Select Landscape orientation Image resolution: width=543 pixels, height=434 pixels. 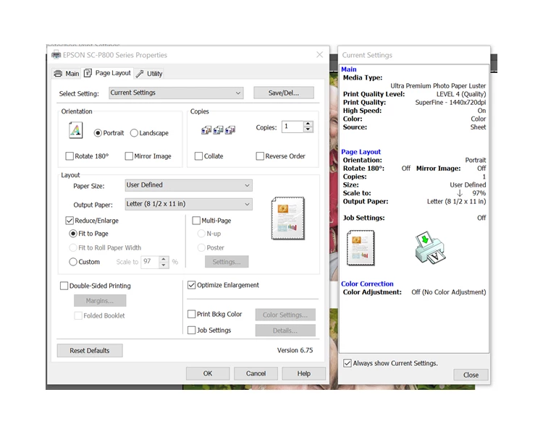149,133
